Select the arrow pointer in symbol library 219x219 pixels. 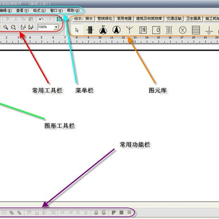77,30
